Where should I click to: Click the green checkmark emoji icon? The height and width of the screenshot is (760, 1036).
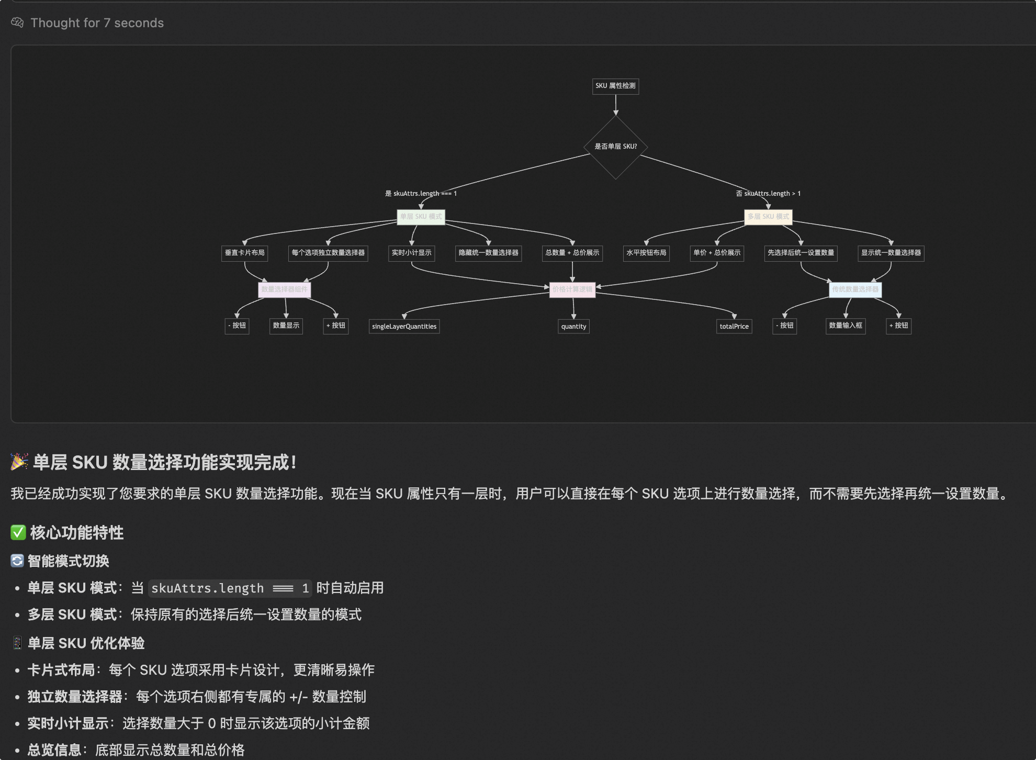(x=18, y=532)
